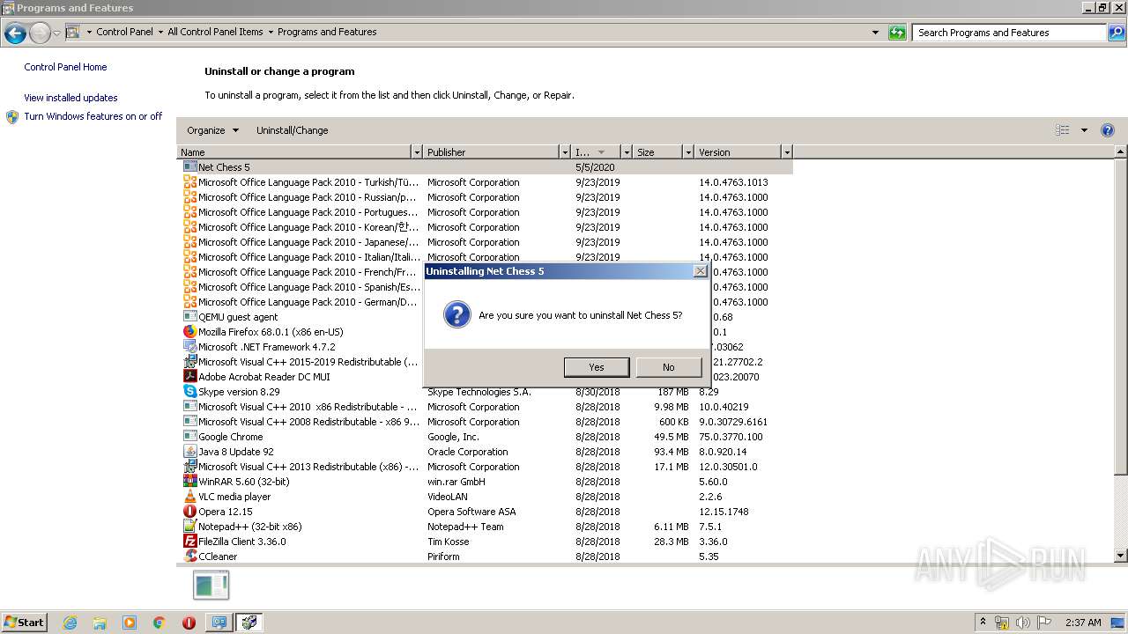
Task: Select the Mozilla Firefox 68.0.1 icon
Action: coord(189,332)
